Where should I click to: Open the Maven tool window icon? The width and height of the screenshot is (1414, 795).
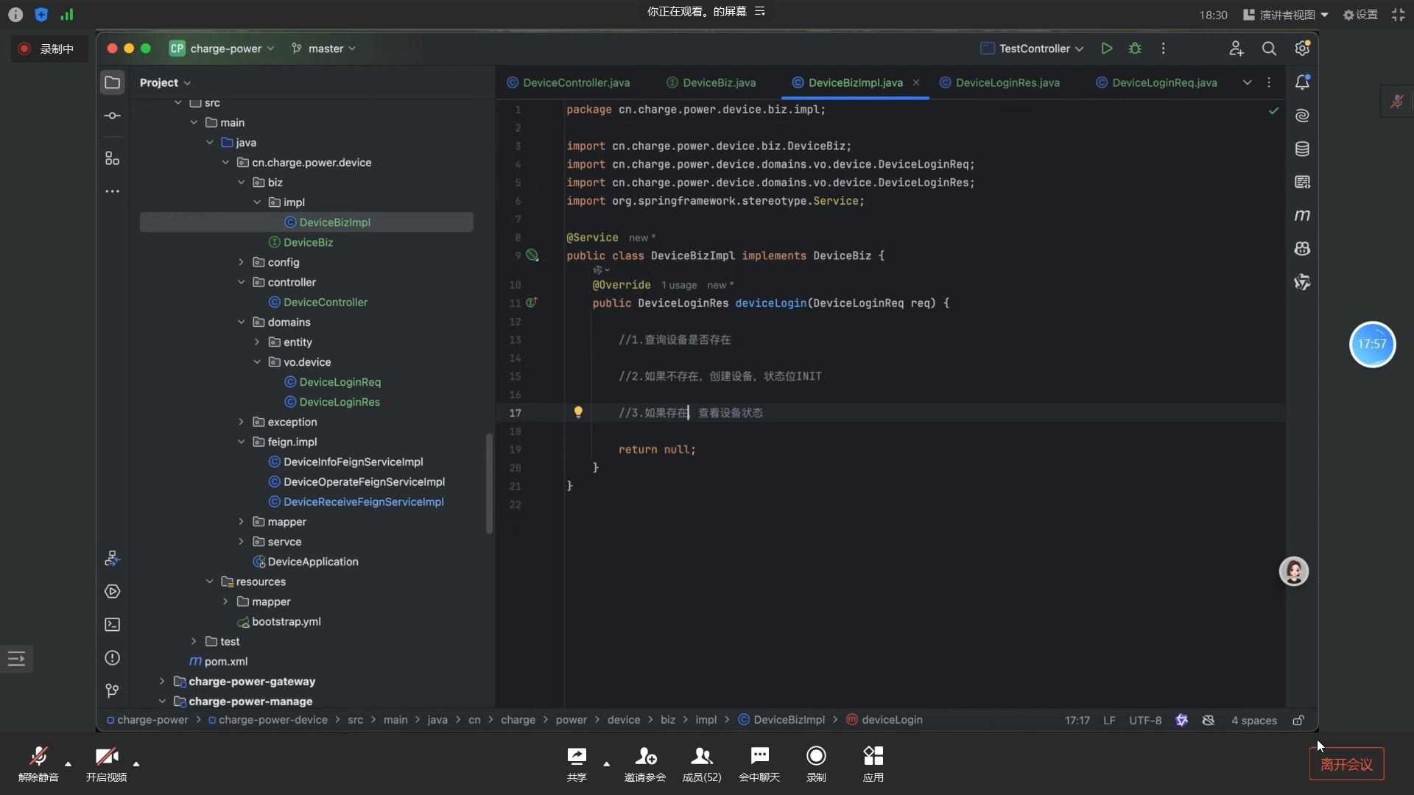(1302, 216)
